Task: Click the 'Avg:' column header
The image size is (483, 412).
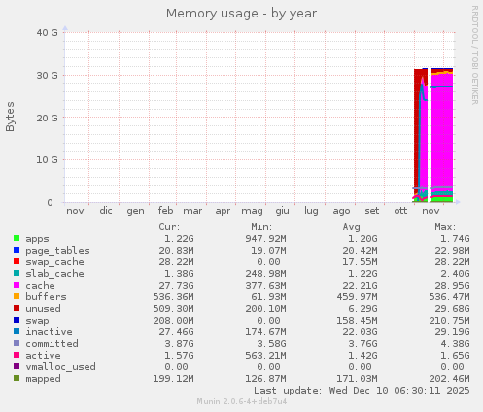Action: click(353, 227)
